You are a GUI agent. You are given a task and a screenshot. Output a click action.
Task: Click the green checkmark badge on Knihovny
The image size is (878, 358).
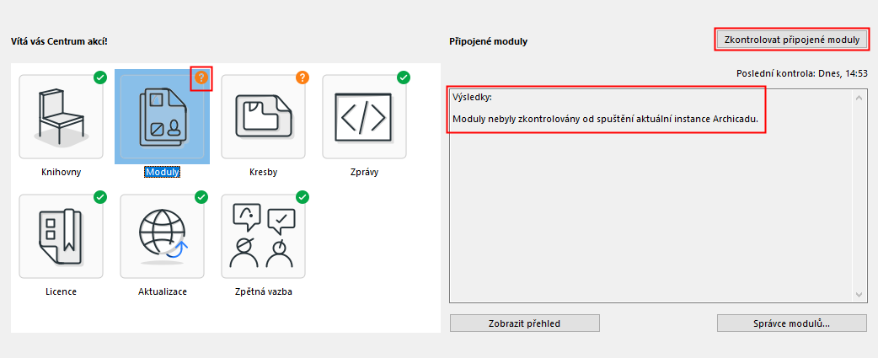pos(100,77)
